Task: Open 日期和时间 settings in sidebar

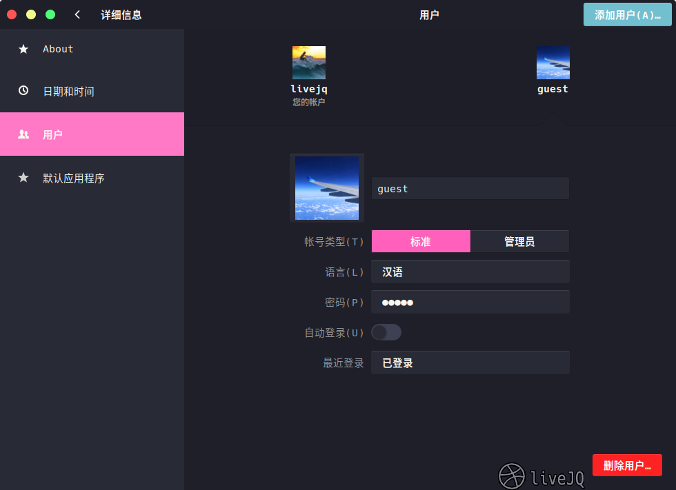Action: point(68,91)
